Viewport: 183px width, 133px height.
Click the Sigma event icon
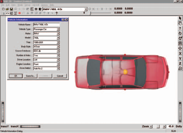click(x=15, y=13)
